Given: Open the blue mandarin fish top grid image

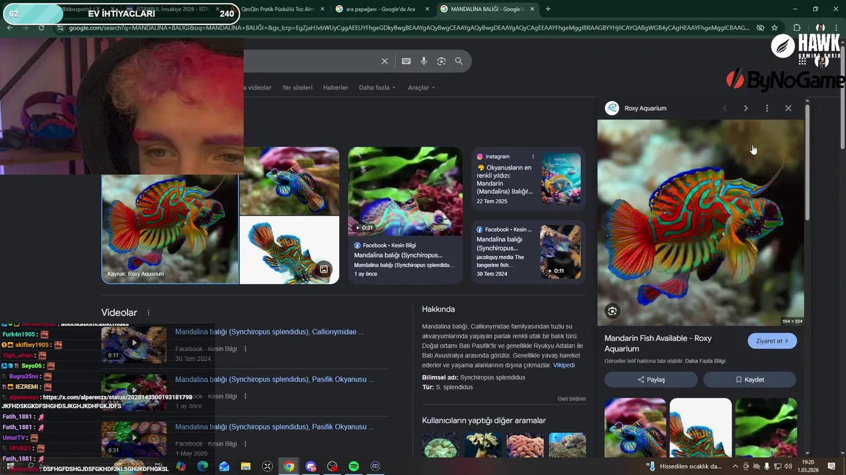Looking at the screenshot, I should coord(289,181).
